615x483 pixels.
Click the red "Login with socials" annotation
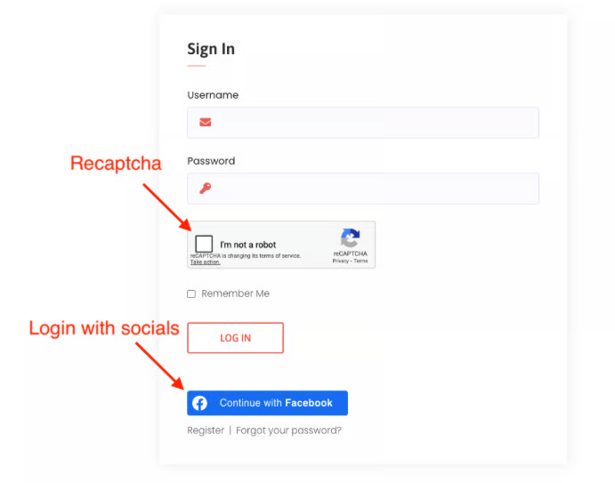tap(104, 328)
